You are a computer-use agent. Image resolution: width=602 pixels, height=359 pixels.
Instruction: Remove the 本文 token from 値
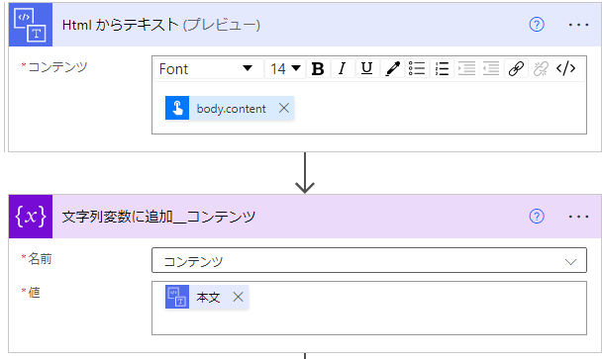tap(238, 297)
